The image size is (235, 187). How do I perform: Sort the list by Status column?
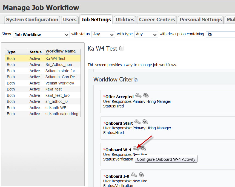36,52
